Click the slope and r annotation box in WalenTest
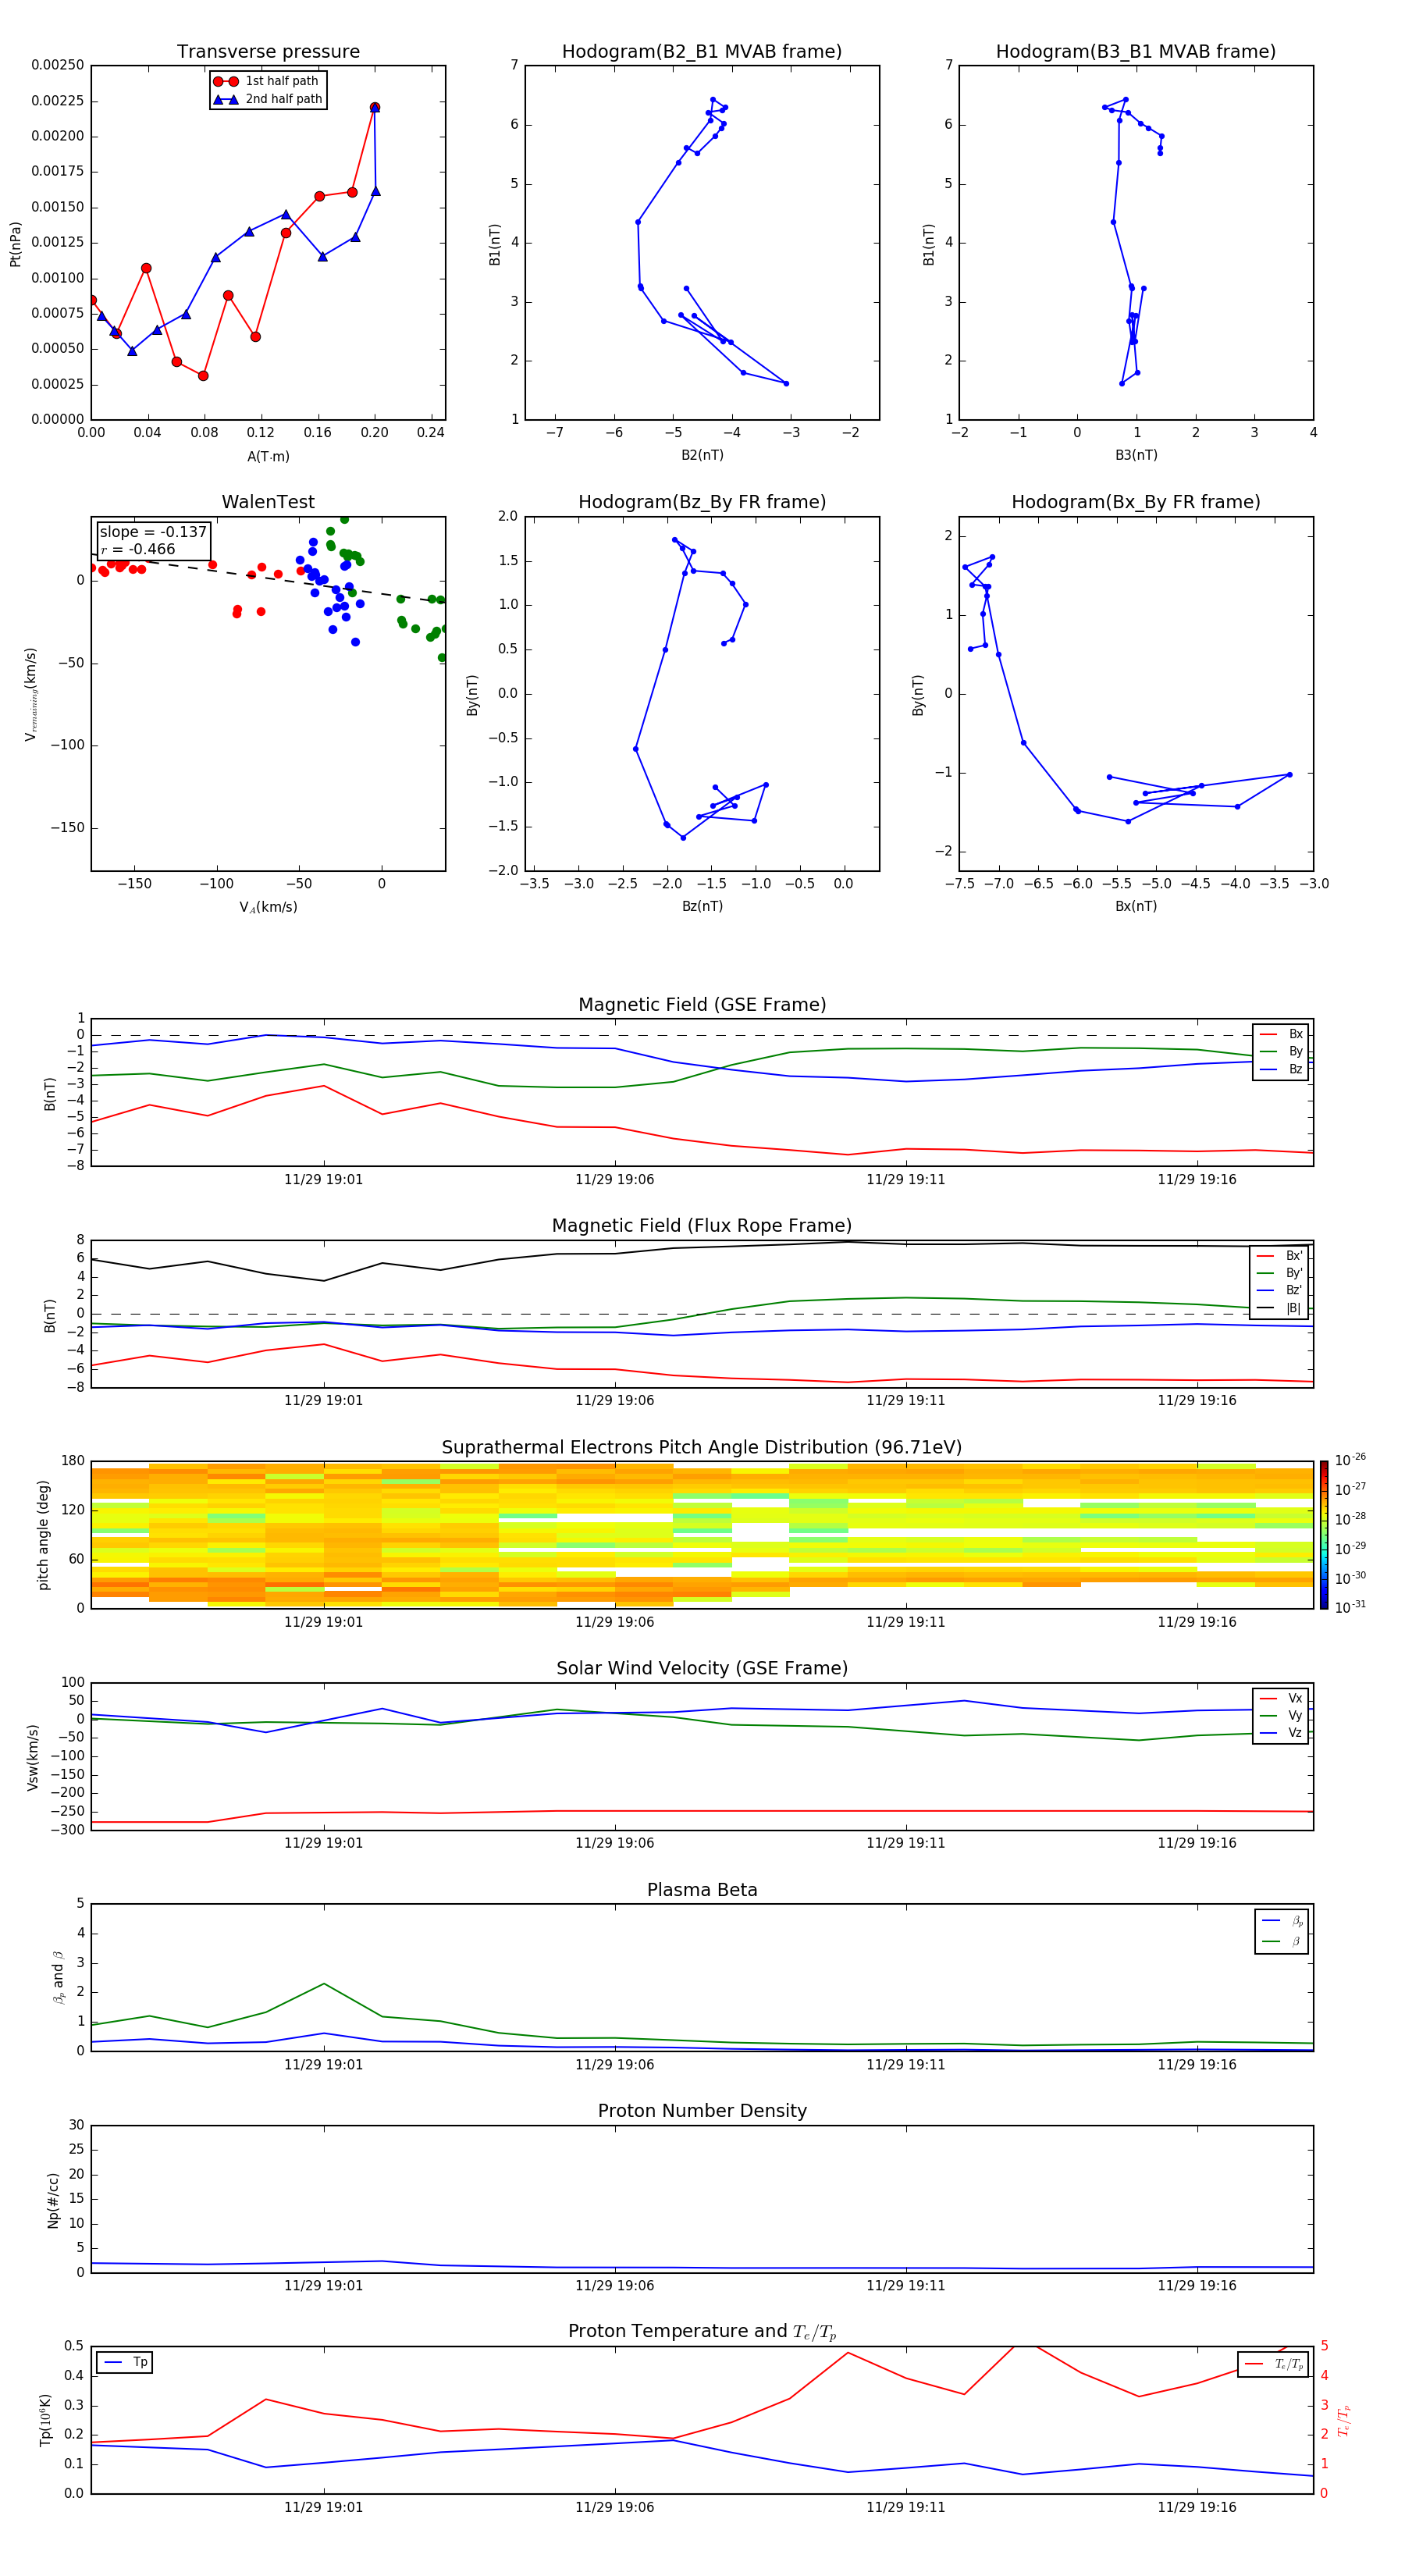Screen dimensions: 1405x2576 pos(153,540)
